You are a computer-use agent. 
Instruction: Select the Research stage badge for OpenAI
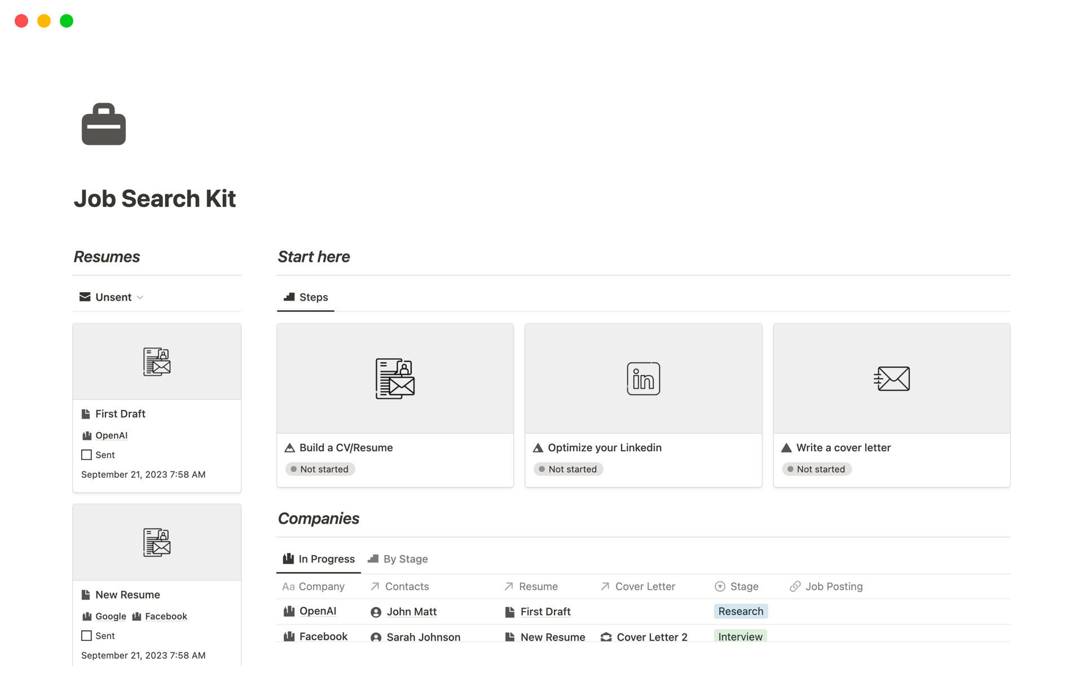pyautogui.click(x=740, y=610)
